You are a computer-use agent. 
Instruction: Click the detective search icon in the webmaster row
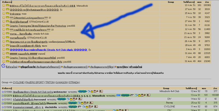(96, 91)
